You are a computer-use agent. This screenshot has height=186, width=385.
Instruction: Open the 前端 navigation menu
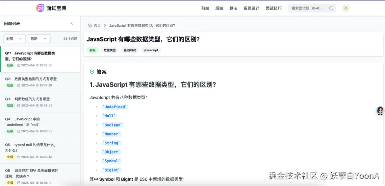click(x=205, y=8)
